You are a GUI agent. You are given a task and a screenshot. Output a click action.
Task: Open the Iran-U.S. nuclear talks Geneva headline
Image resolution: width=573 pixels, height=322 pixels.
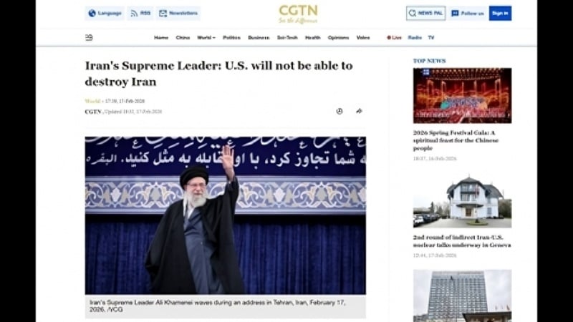(x=462, y=241)
